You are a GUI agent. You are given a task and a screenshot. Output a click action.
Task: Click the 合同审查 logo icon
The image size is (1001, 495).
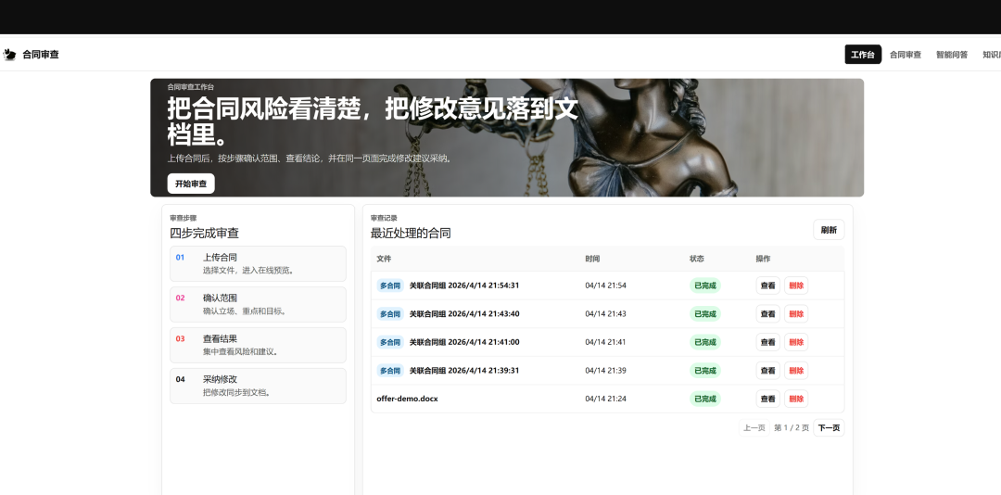coord(9,55)
